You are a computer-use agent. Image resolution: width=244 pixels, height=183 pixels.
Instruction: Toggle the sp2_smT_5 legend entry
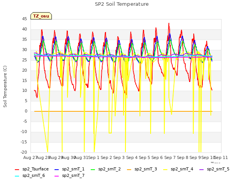(x=214, y=169)
